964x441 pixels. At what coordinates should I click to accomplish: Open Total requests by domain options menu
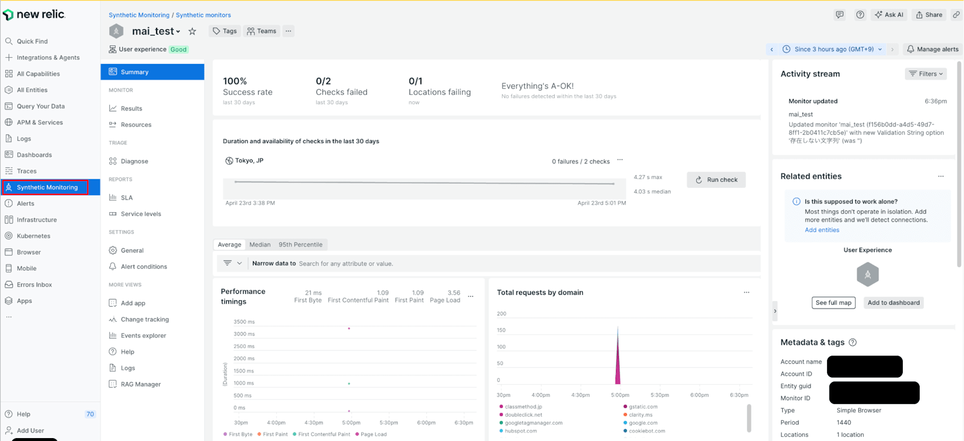[747, 292]
